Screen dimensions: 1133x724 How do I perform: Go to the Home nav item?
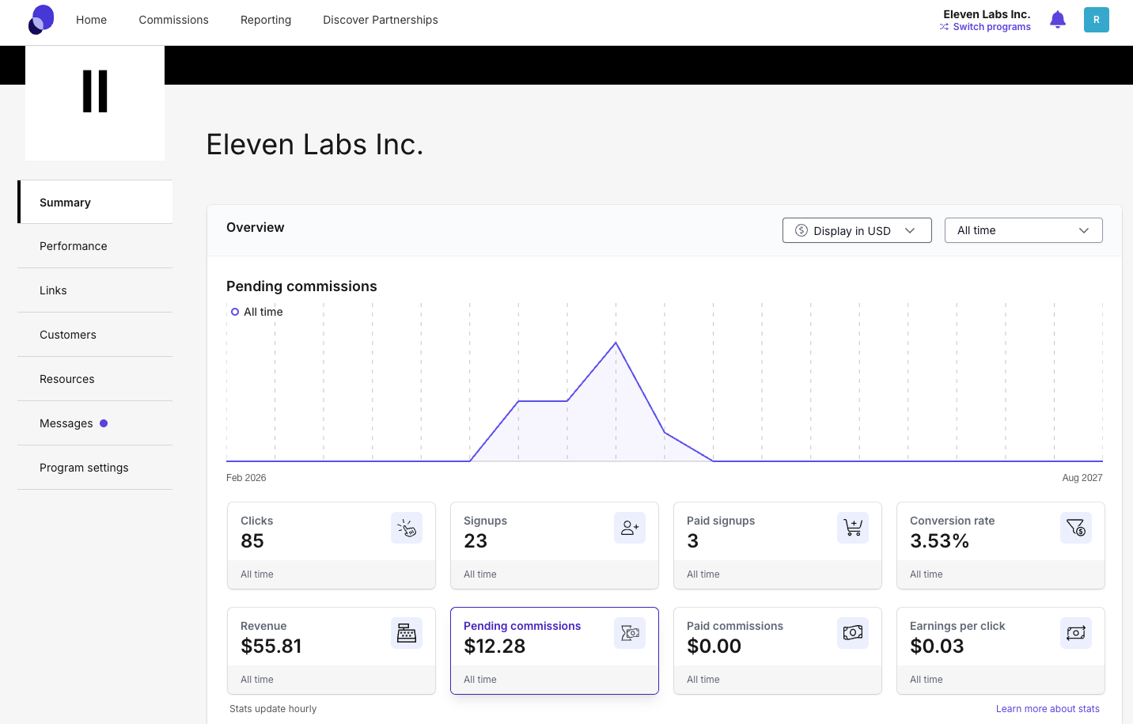click(x=91, y=20)
